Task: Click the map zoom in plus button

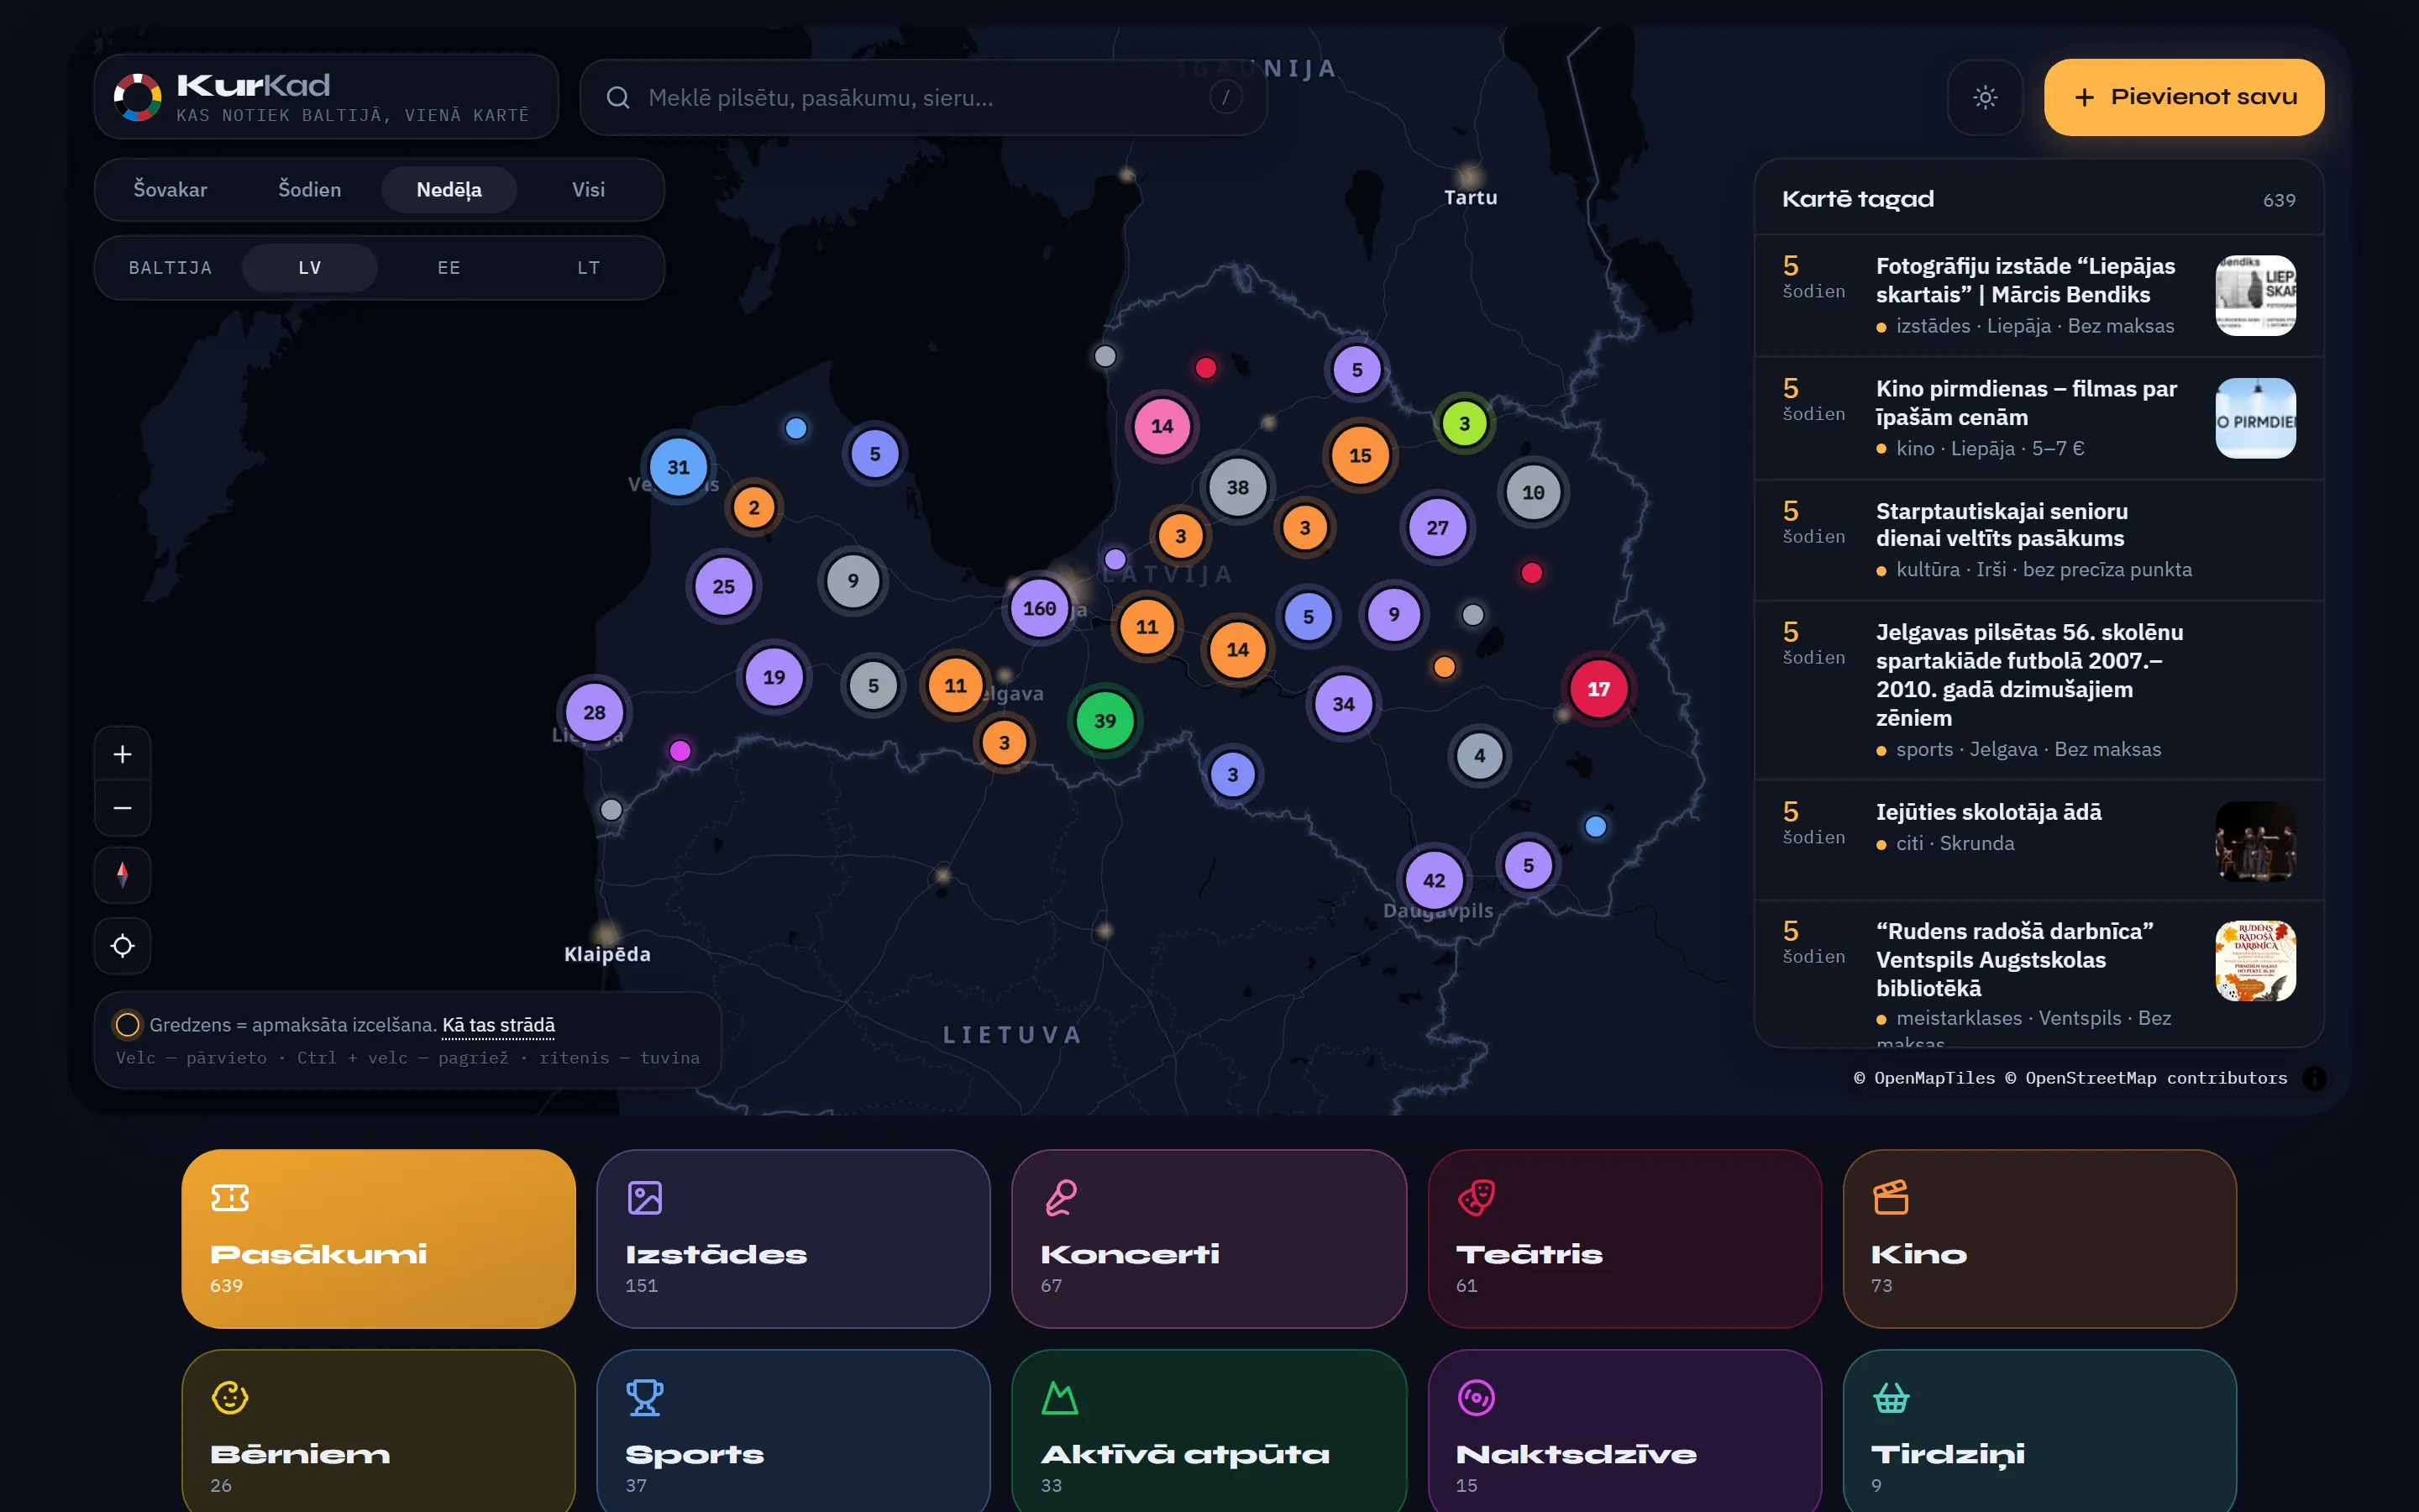Action: pos(122,754)
